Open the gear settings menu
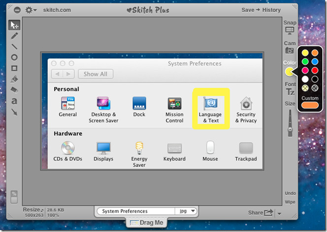Image resolution: width=327 pixels, height=232 pixels. tap(31, 10)
